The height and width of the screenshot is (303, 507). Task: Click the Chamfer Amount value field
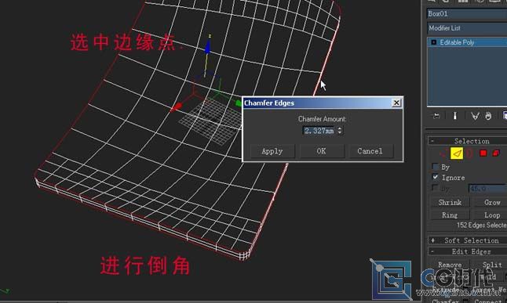pos(319,131)
